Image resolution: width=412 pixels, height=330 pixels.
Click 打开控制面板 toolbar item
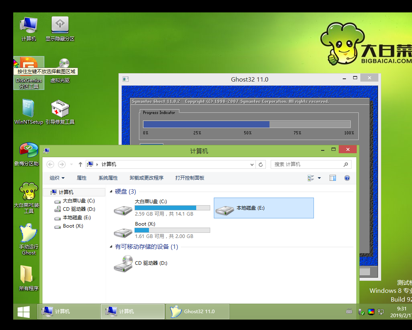(x=190, y=178)
